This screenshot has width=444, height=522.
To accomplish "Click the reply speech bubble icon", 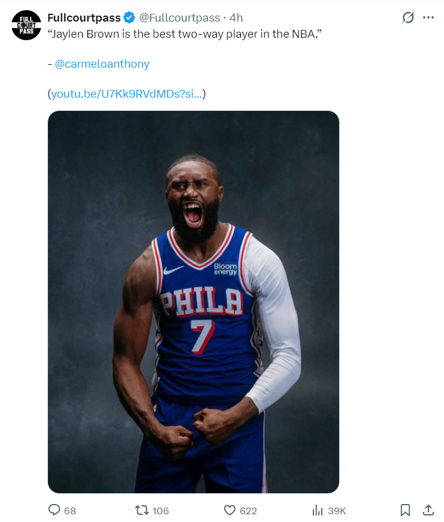I will coord(55,510).
